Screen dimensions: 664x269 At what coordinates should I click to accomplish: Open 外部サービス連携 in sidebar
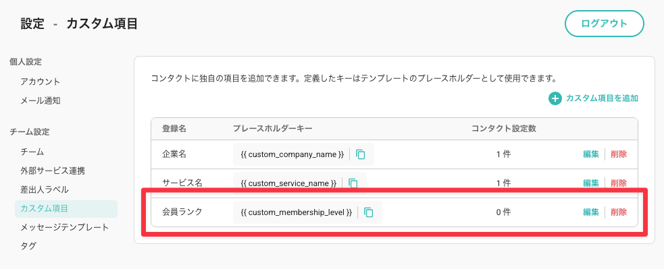tap(53, 171)
